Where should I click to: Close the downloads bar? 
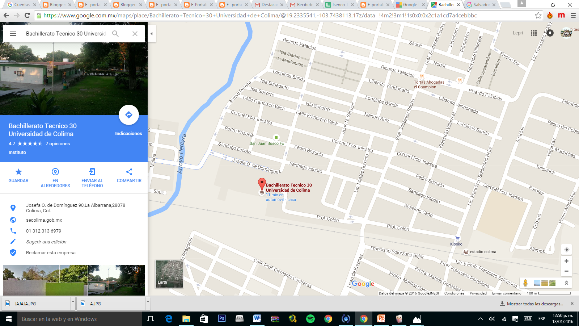[572, 304]
